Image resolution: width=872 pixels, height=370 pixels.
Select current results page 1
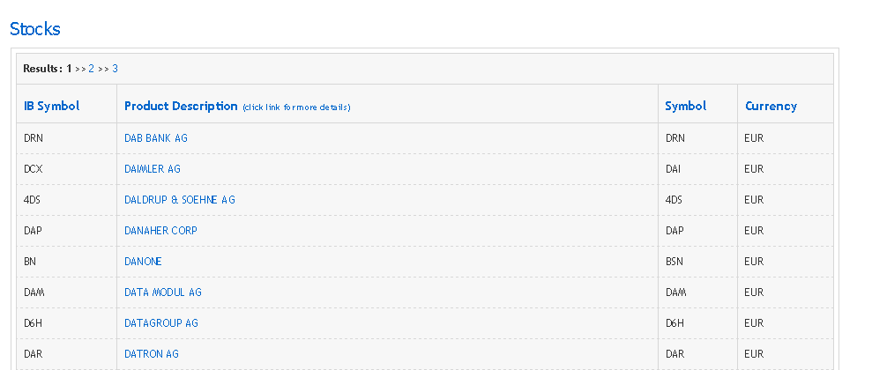[69, 69]
